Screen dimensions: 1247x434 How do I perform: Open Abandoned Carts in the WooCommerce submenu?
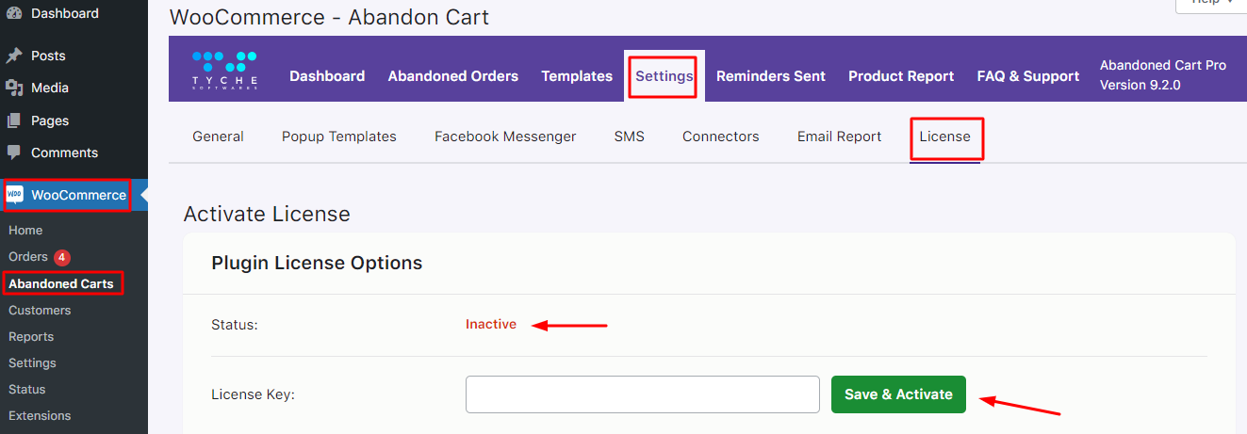61,283
